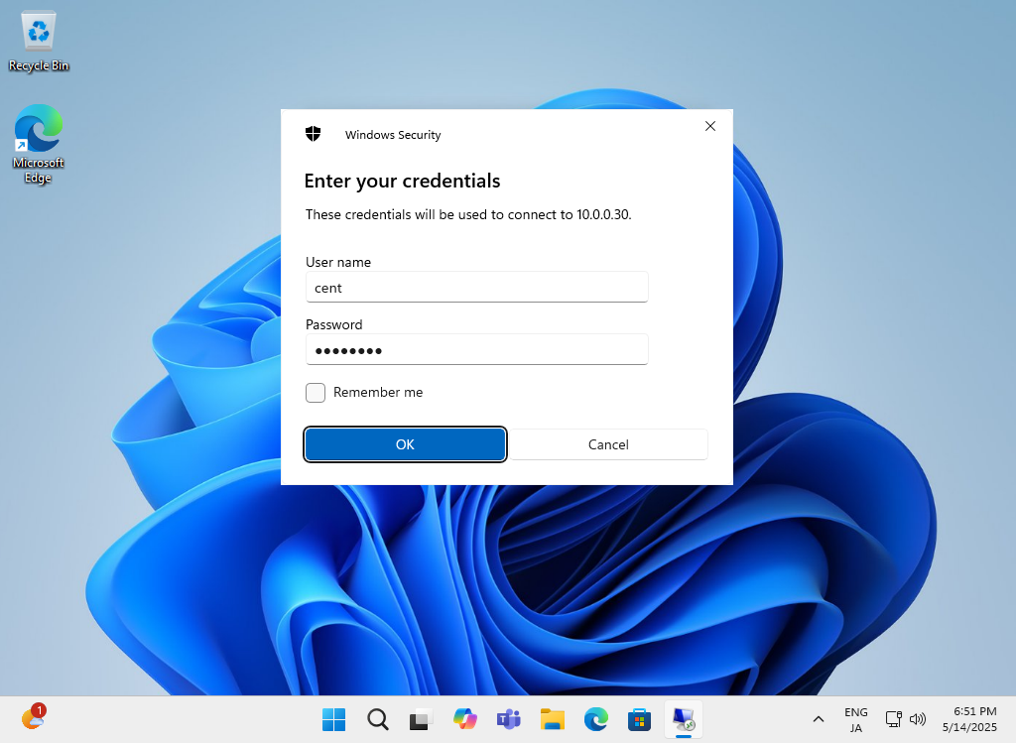Start Copilot from the taskbar
1016x743 pixels.
[x=464, y=719]
